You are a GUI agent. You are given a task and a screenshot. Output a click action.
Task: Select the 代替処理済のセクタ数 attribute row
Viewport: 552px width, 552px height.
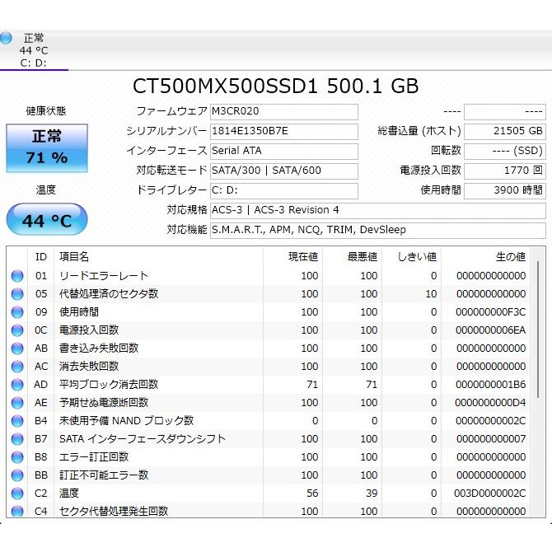(x=269, y=294)
